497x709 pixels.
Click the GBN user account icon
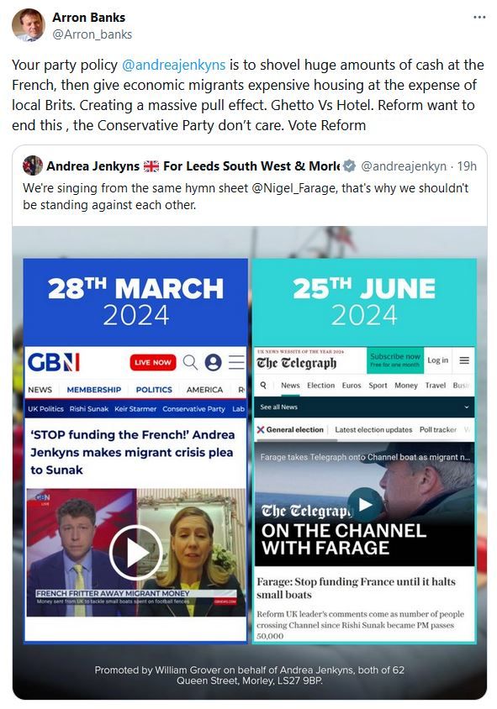coord(214,362)
